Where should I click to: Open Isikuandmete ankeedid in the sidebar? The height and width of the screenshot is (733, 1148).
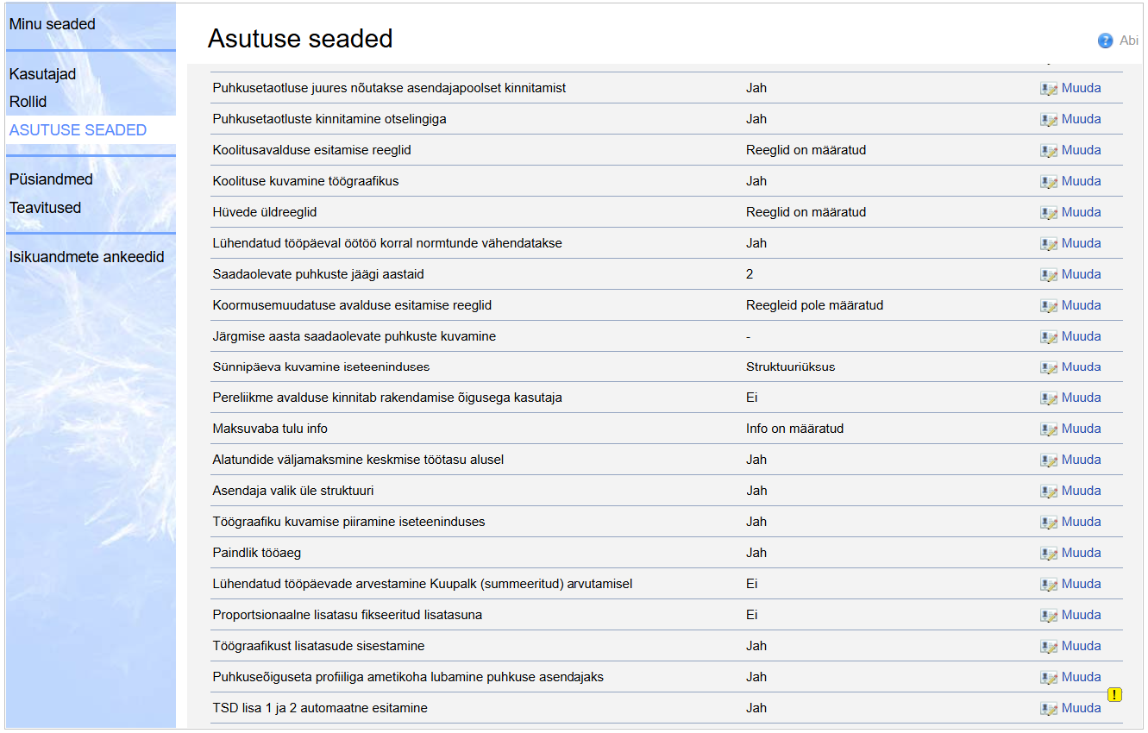pyautogui.click(x=86, y=257)
